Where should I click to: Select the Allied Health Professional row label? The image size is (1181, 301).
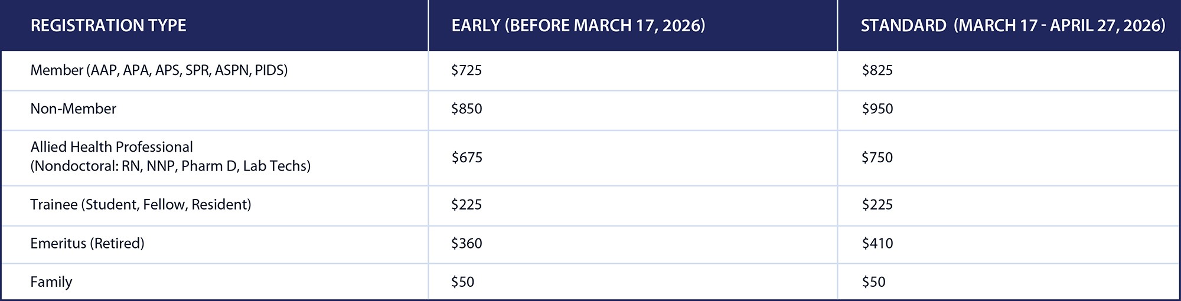[x=112, y=147]
